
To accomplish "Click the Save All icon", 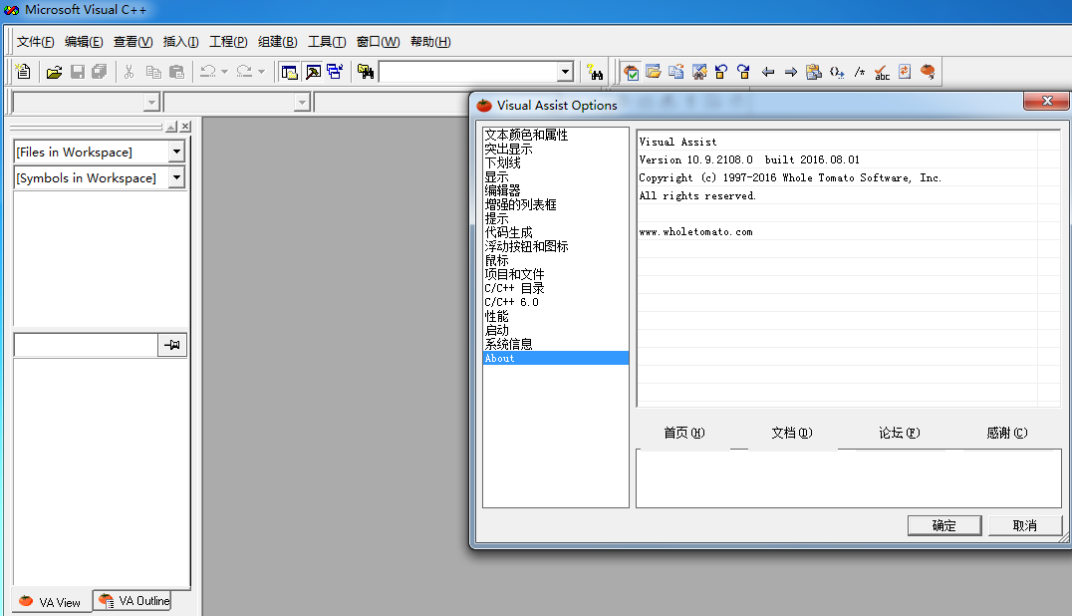I will point(100,72).
